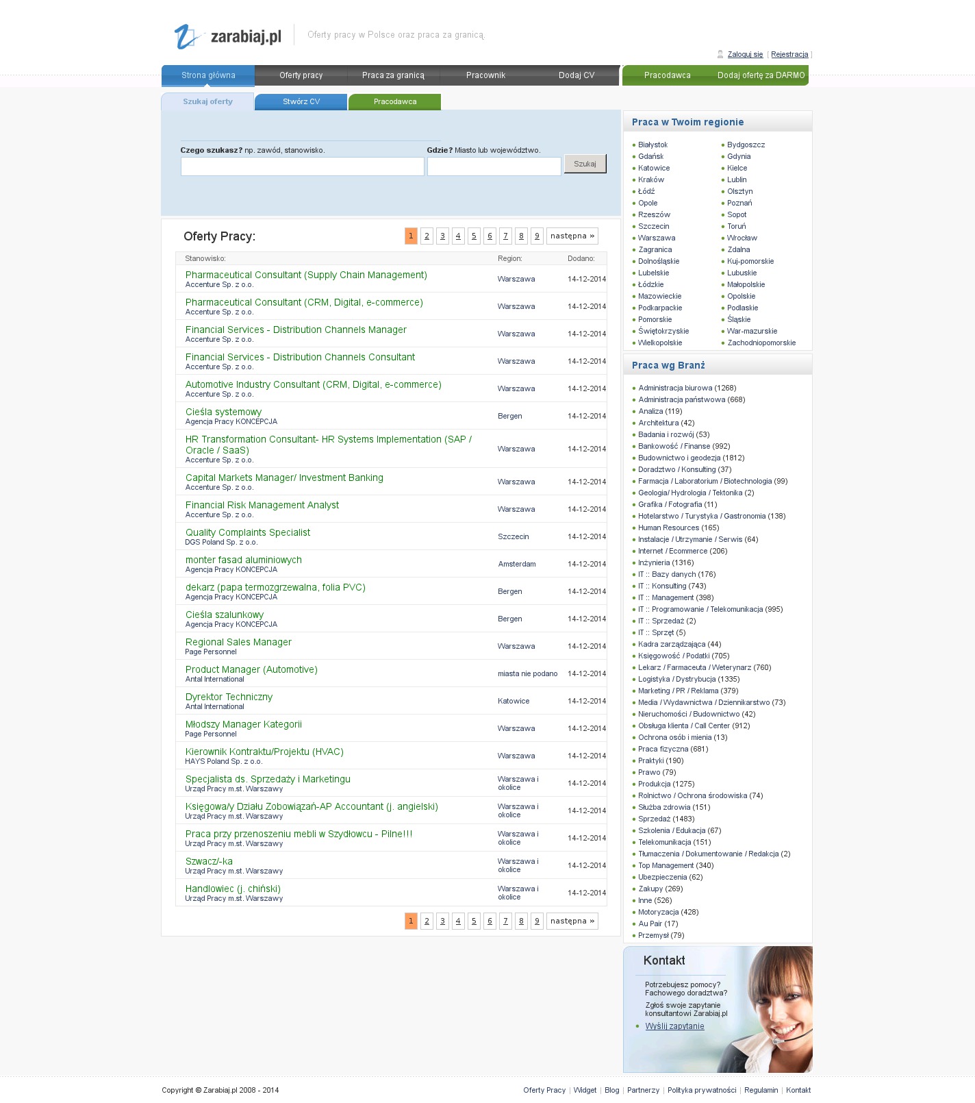
Task: Open Dyrektor Techniczny offer
Action: pyautogui.click(x=229, y=697)
